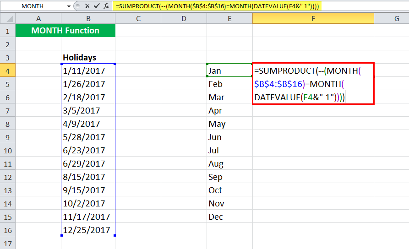Select cell with date 6/29/2017
This screenshot has width=409, height=249.
pos(88,163)
